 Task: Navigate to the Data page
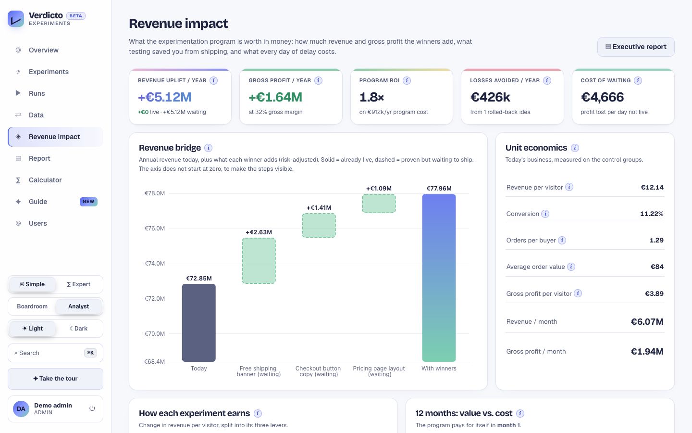point(55,115)
